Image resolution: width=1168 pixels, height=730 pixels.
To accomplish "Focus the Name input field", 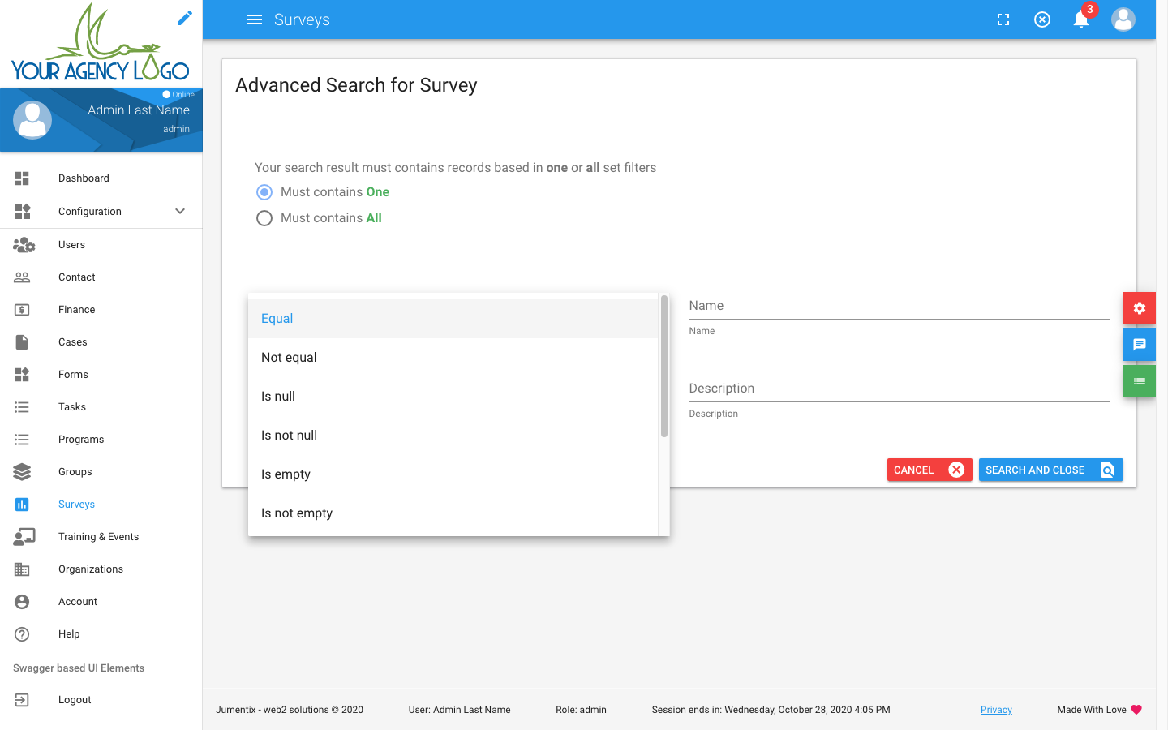I will click(x=900, y=307).
